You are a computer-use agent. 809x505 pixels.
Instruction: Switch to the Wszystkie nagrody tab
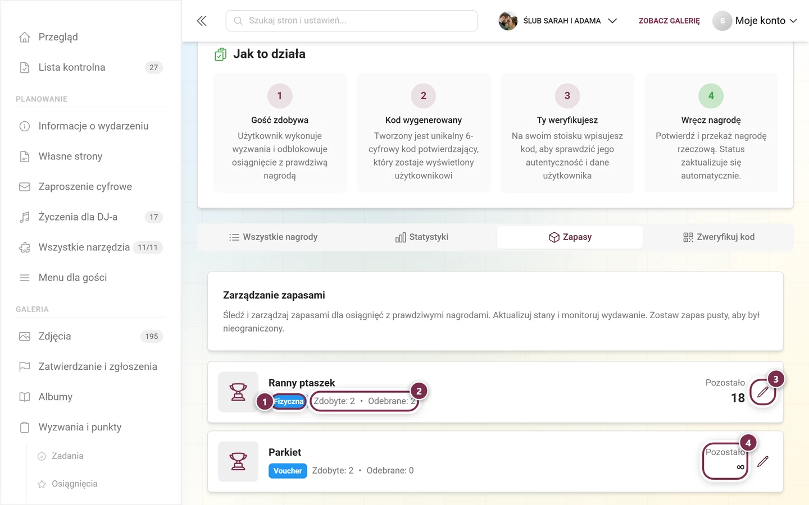click(273, 237)
